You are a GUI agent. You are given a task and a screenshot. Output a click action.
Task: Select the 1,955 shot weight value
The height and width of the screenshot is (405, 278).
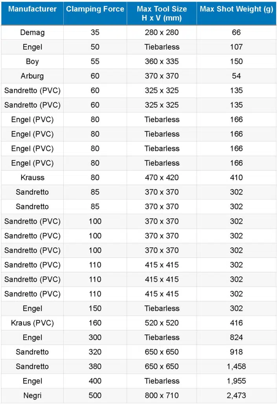coord(236,381)
